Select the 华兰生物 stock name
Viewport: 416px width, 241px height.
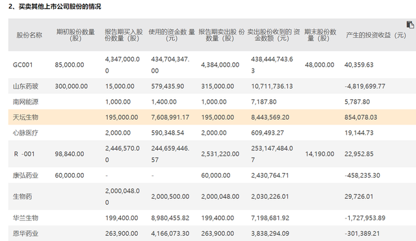(x=25, y=218)
